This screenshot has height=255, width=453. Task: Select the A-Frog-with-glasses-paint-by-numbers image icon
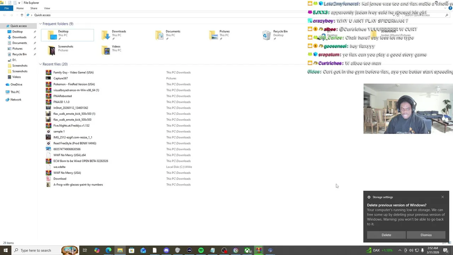tap(48, 185)
